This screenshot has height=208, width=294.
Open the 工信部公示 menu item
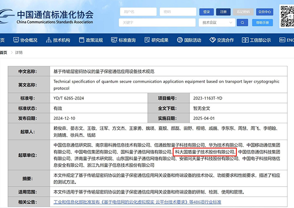(256, 40)
